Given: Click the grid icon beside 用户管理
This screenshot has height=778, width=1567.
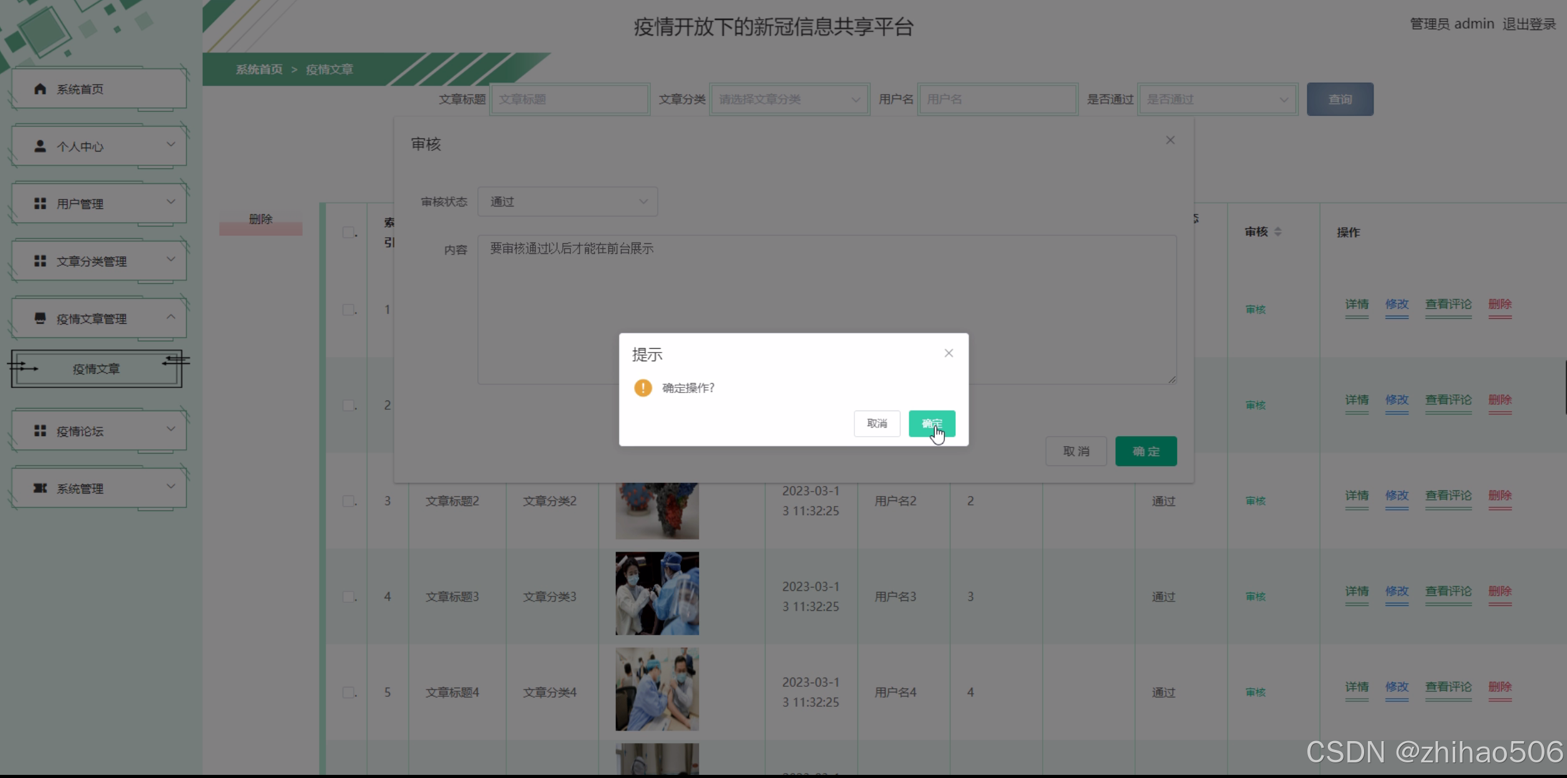Looking at the screenshot, I should [40, 203].
